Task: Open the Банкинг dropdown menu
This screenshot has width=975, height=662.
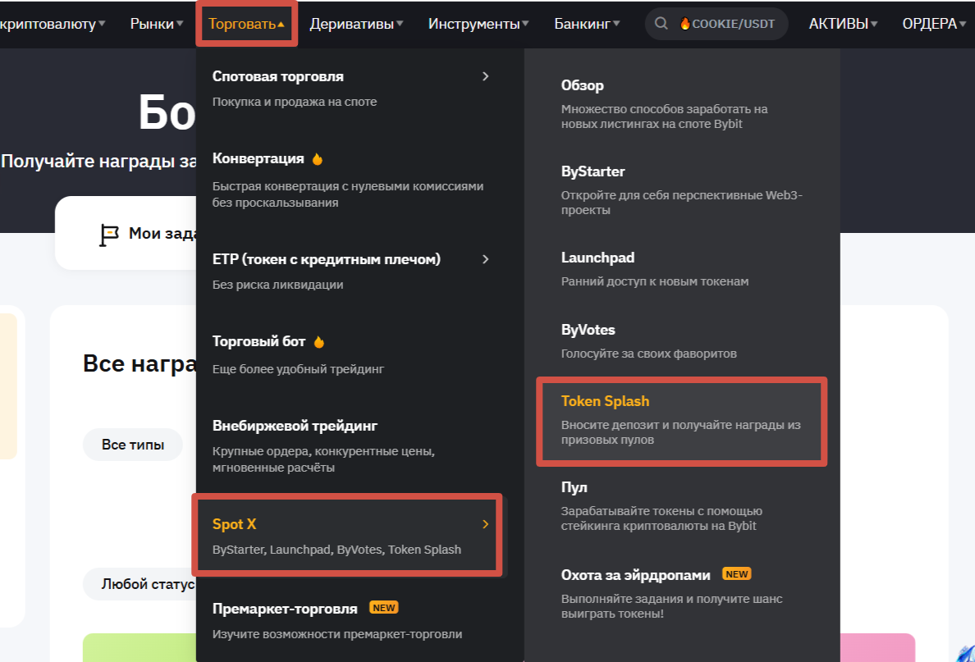Action: 587,24
